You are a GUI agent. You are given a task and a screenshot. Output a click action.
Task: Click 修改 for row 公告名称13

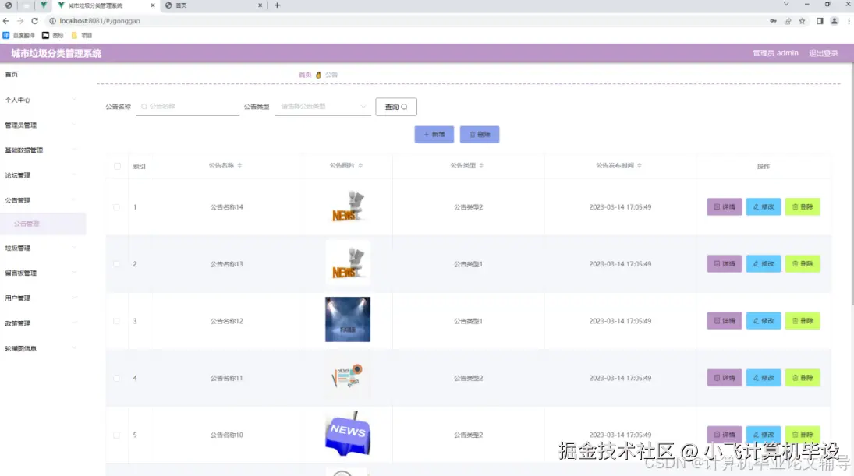[x=764, y=264]
